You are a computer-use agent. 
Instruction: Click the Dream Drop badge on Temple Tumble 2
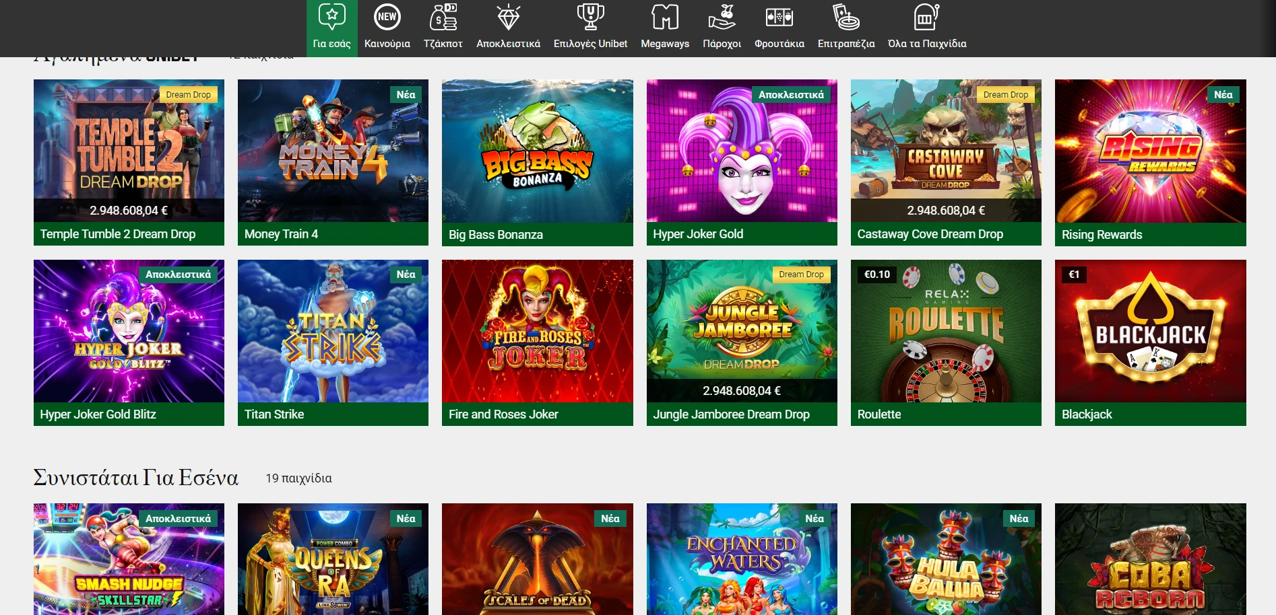point(188,95)
